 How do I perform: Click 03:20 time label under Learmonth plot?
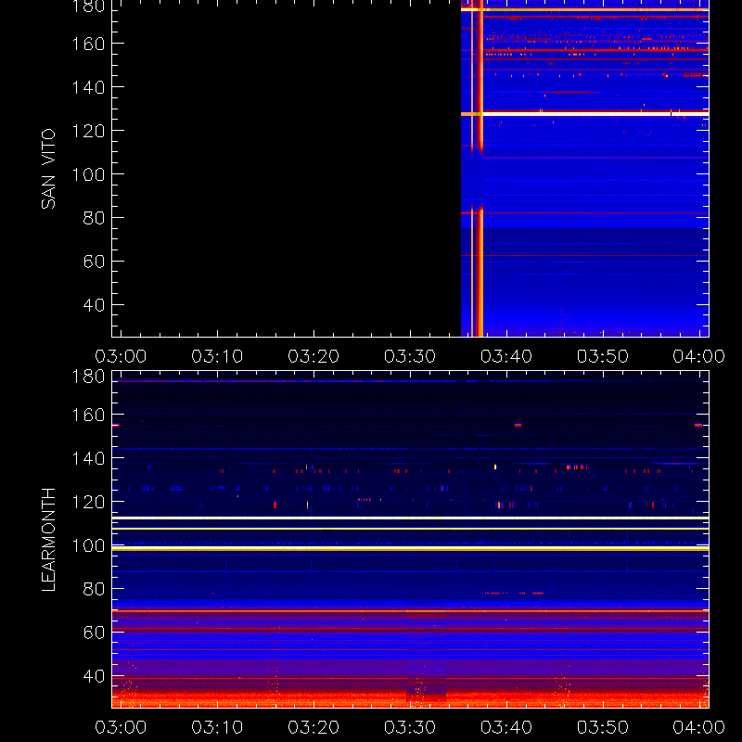coord(313,727)
